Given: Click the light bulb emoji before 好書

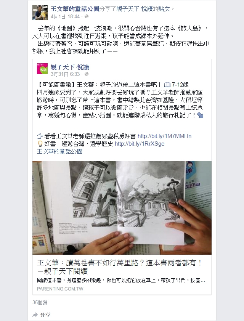Looking at the screenshot, I should [40, 144].
